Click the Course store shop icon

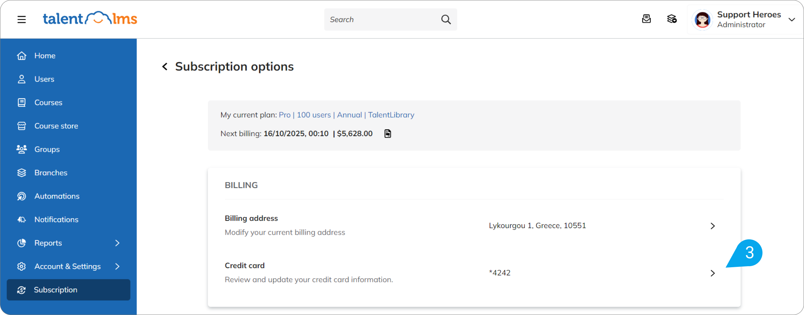click(22, 126)
